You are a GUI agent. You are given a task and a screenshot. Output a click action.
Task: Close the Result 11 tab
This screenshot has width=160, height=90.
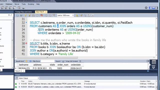tap(24, 71)
